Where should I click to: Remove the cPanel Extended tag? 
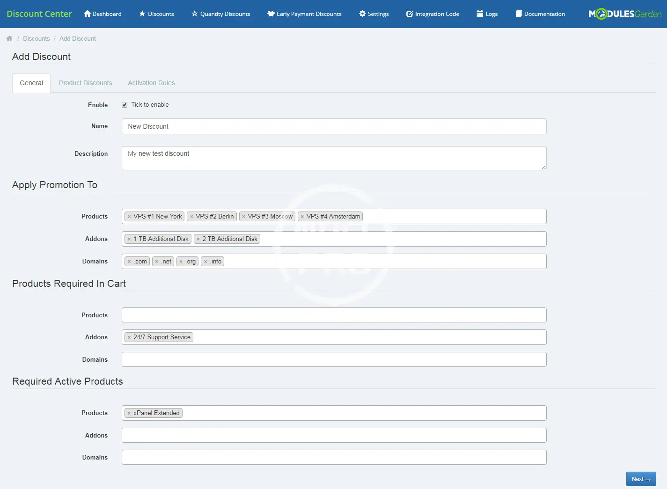click(129, 413)
